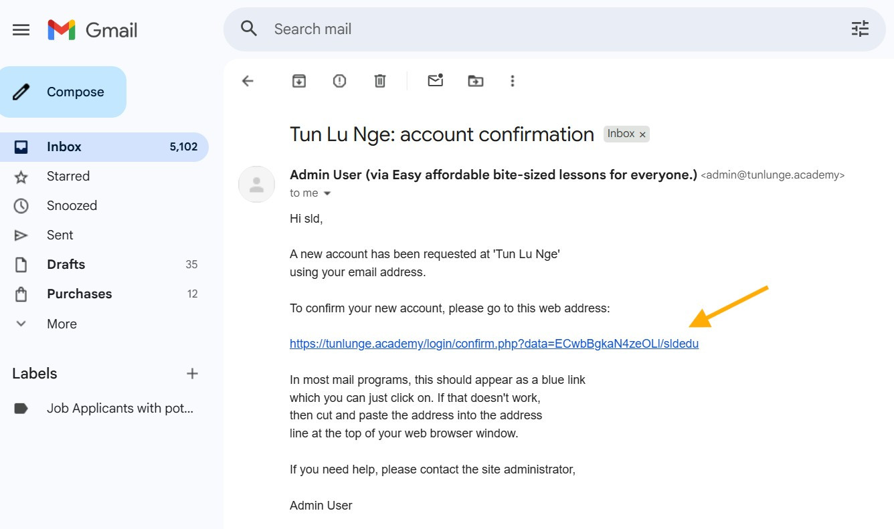Open the three-dot more options menu

point(513,81)
